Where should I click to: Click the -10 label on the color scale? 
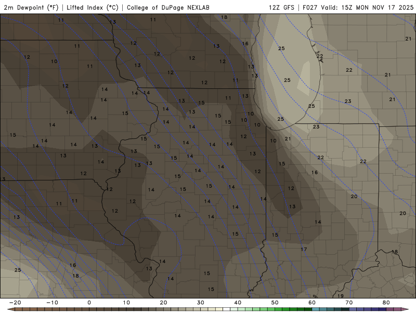coord(52,303)
